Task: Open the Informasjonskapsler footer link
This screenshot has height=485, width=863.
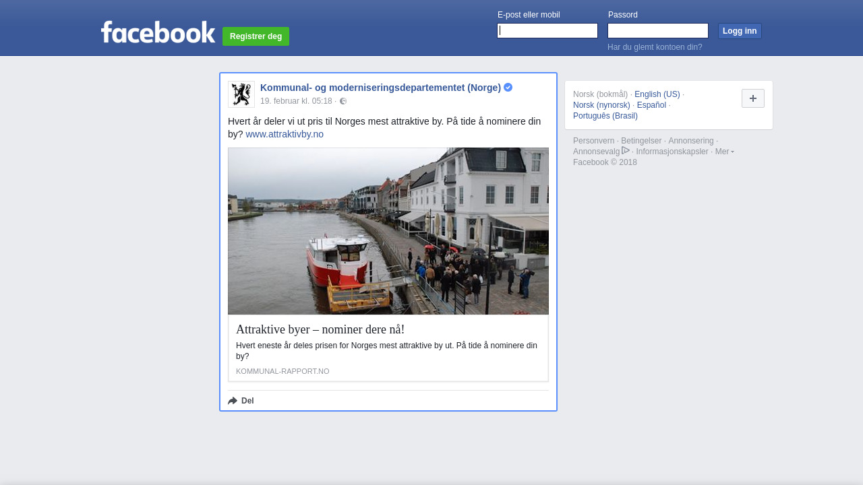Action: pos(672,152)
